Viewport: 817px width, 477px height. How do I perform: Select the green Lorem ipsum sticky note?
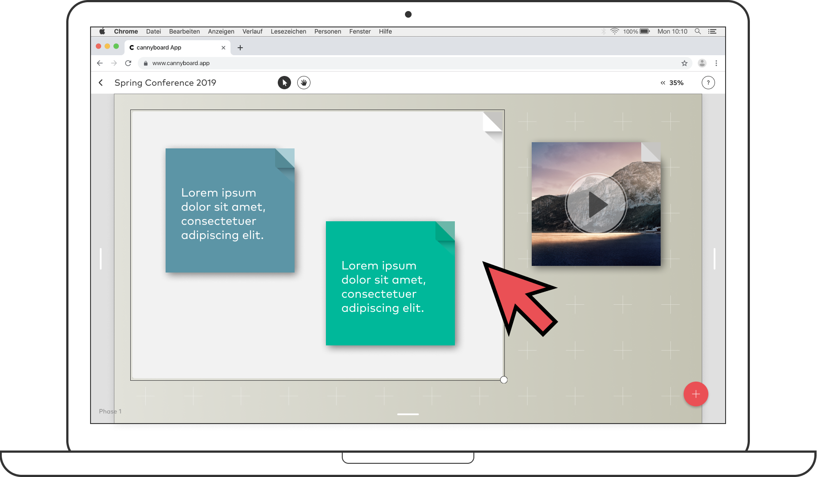click(x=390, y=283)
